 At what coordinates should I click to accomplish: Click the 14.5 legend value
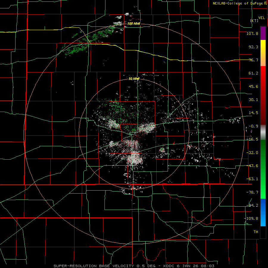(x=253, y=113)
